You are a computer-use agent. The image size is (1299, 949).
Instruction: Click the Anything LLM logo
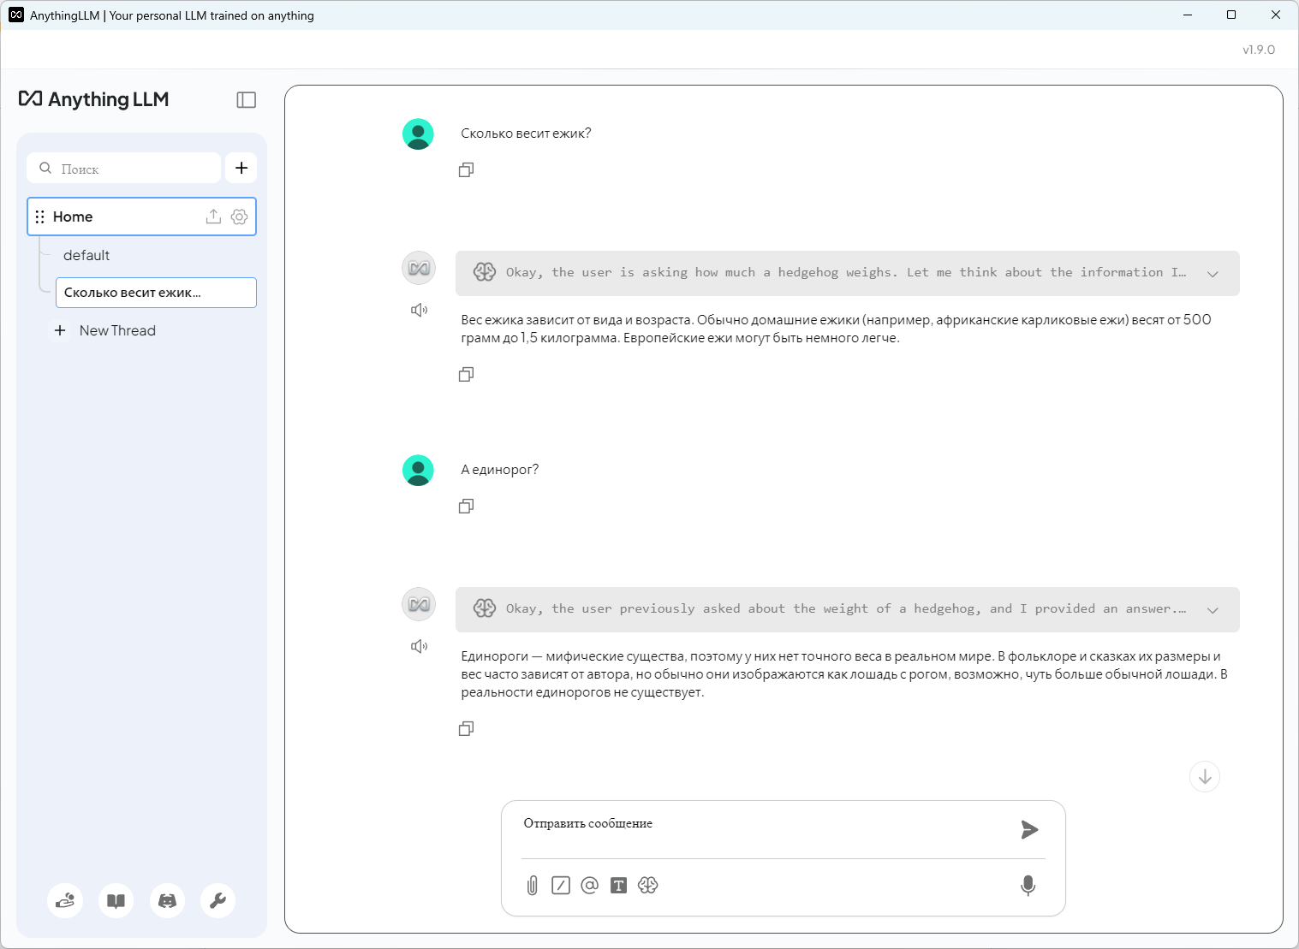tap(94, 99)
